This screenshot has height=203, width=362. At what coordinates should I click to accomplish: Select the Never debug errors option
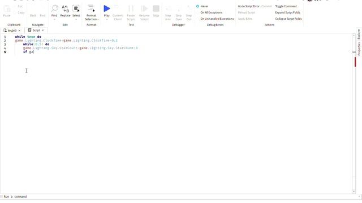point(202,6)
